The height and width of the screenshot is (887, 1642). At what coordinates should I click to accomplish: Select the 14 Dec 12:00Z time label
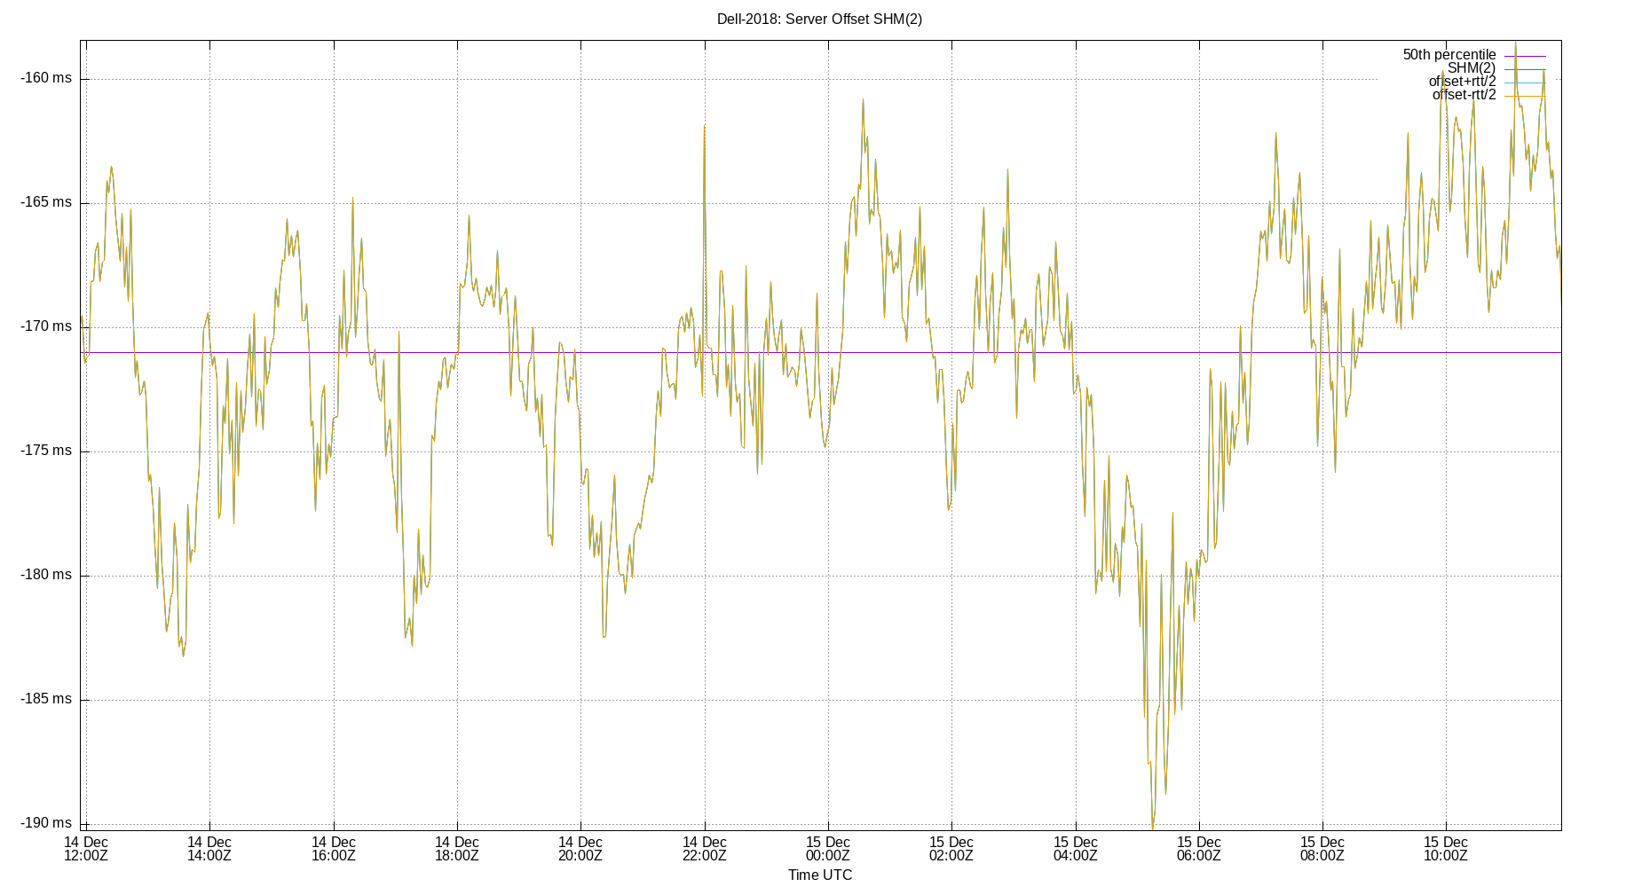tap(85, 849)
